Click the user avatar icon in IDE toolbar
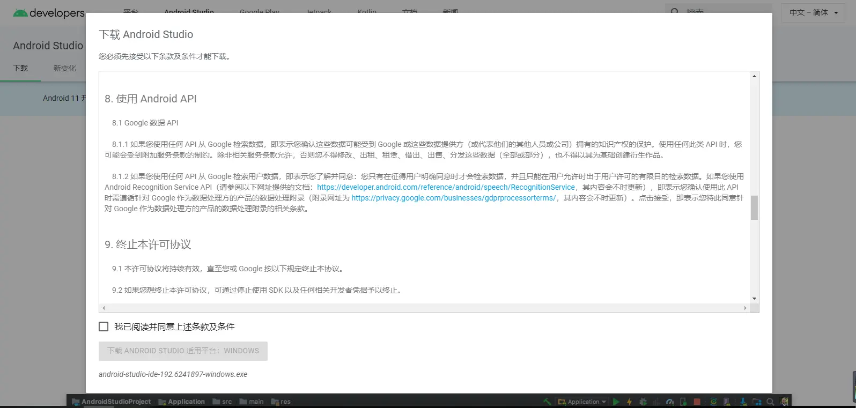The height and width of the screenshot is (408, 856). [x=784, y=402]
